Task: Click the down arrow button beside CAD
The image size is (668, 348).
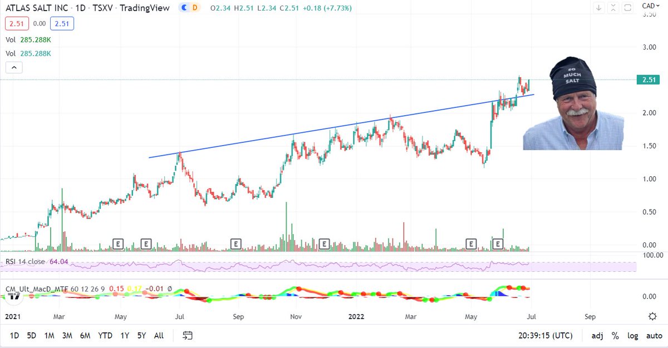Action: coord(600,7)
